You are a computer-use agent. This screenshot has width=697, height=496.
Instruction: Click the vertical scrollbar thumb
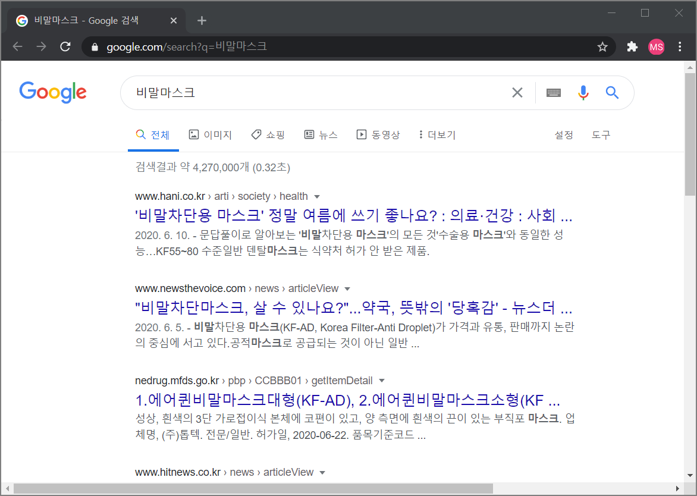pos(690,134)
